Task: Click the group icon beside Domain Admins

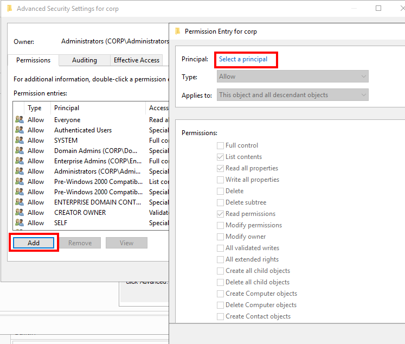Action: (x=20, y=151)
